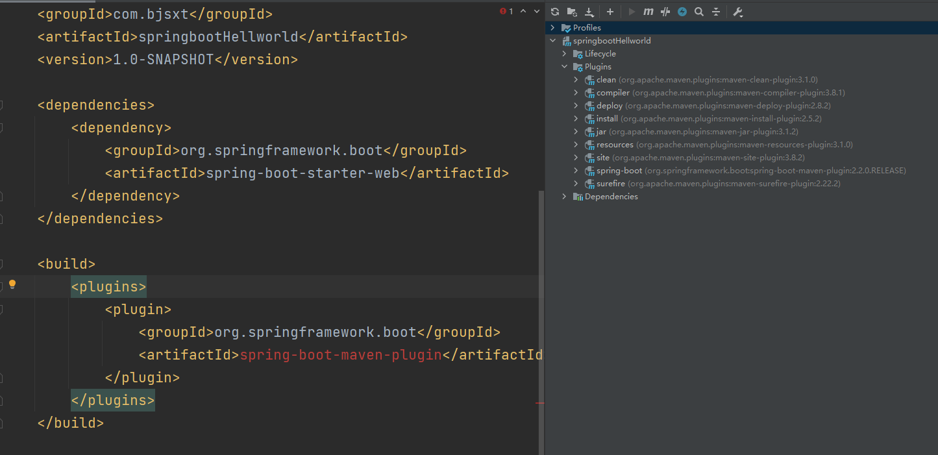Screen dimensions: 938x455
Task: Expand the clean plugin
Action: click(576, 80)
